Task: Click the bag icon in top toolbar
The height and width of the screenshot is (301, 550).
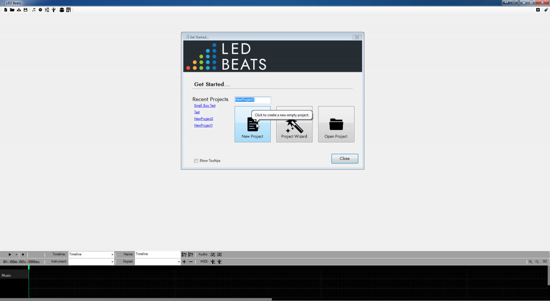Action: point(62,10)
